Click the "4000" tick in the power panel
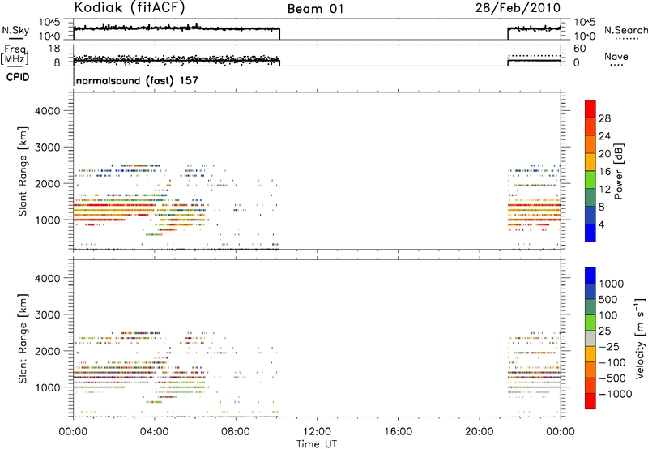Screen dimensions: 648x449 (x=47, y=111)
